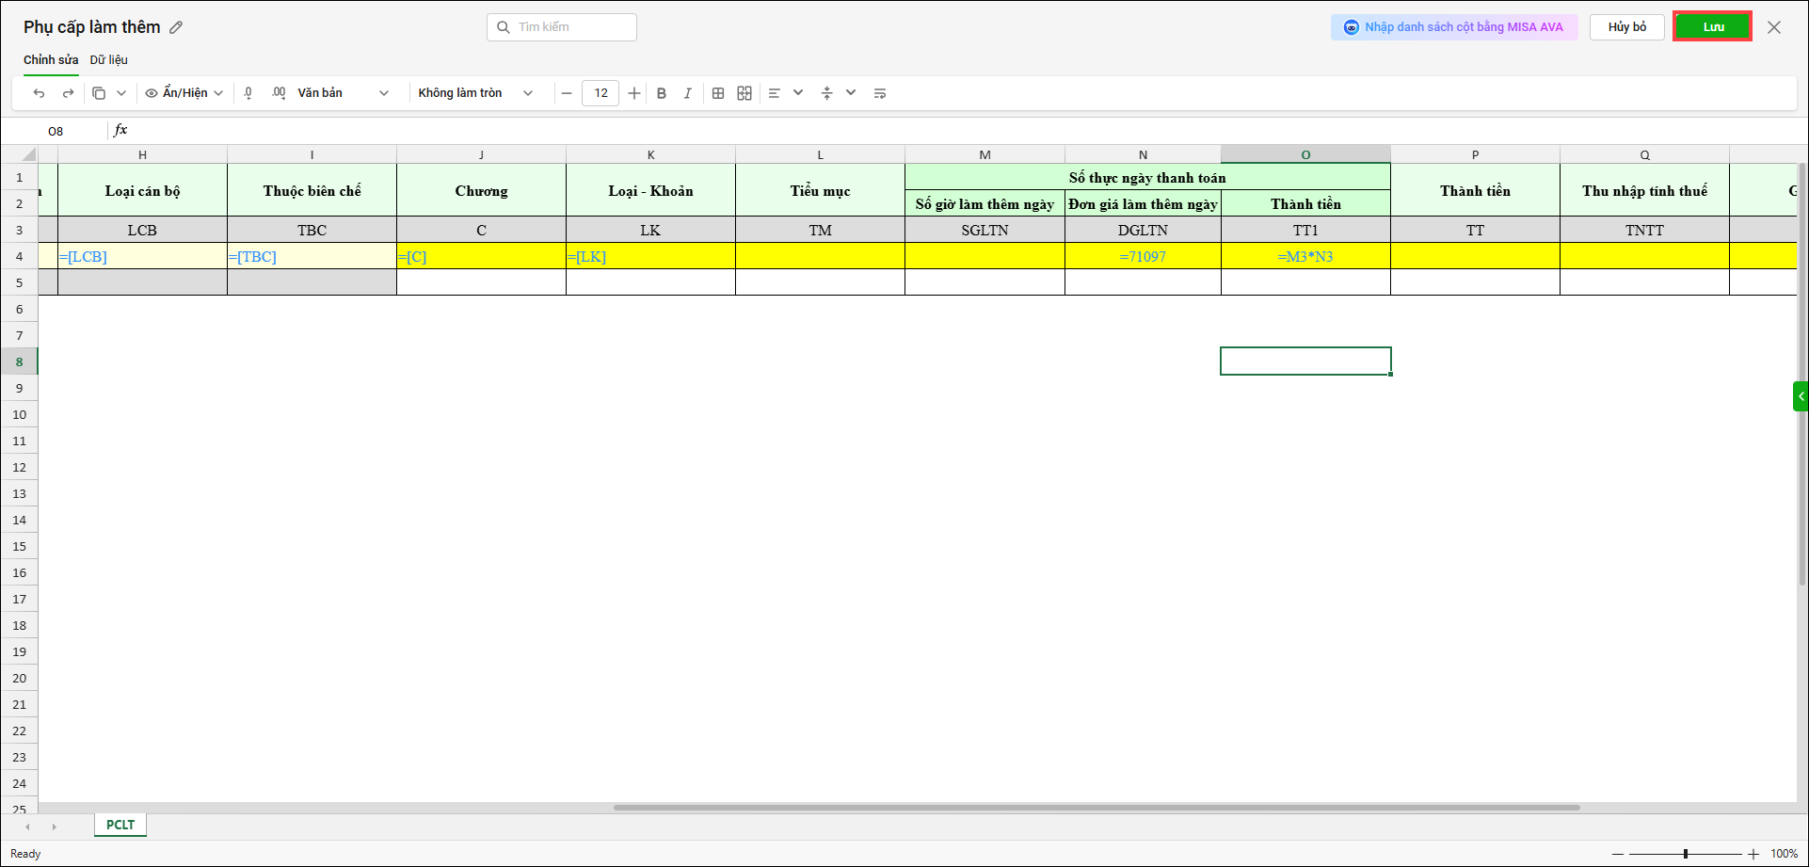
Task: Click the Thu nhập tính thuế header
Action: (x=1644, y=190)
